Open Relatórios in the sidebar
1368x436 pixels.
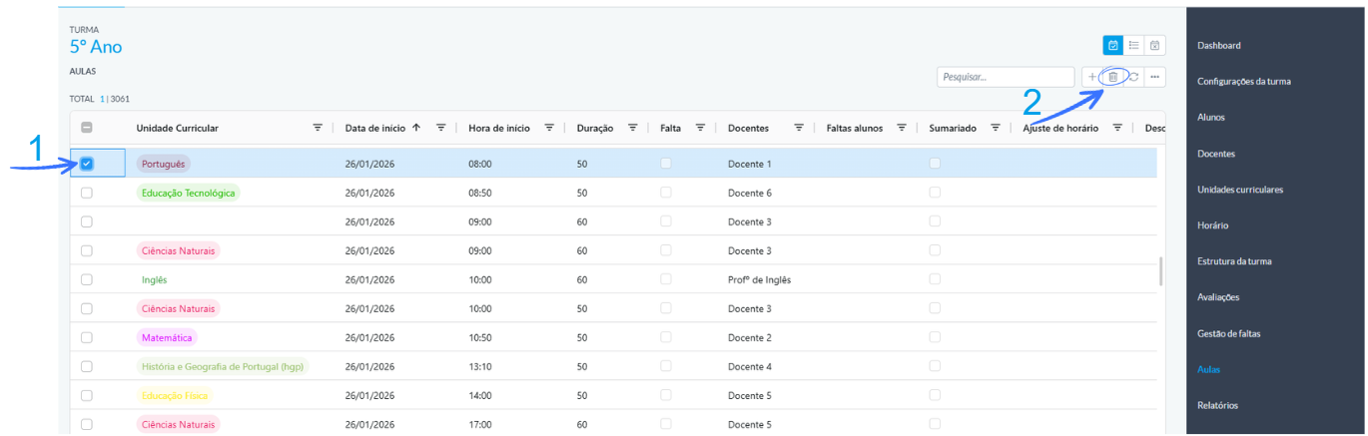1217,405
